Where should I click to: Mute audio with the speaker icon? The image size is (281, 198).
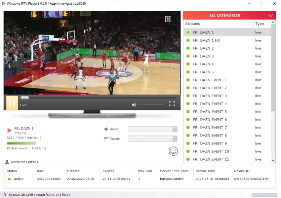[x=134, y=105]
